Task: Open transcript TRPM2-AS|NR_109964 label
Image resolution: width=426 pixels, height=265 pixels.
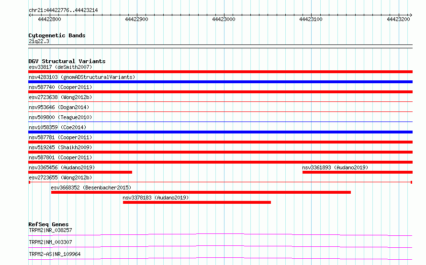Action: [x=55, y=254]
